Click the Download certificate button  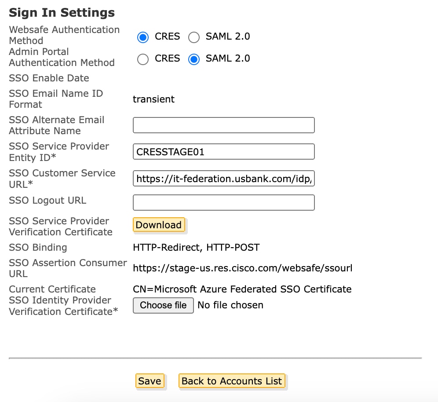point(159,225)
